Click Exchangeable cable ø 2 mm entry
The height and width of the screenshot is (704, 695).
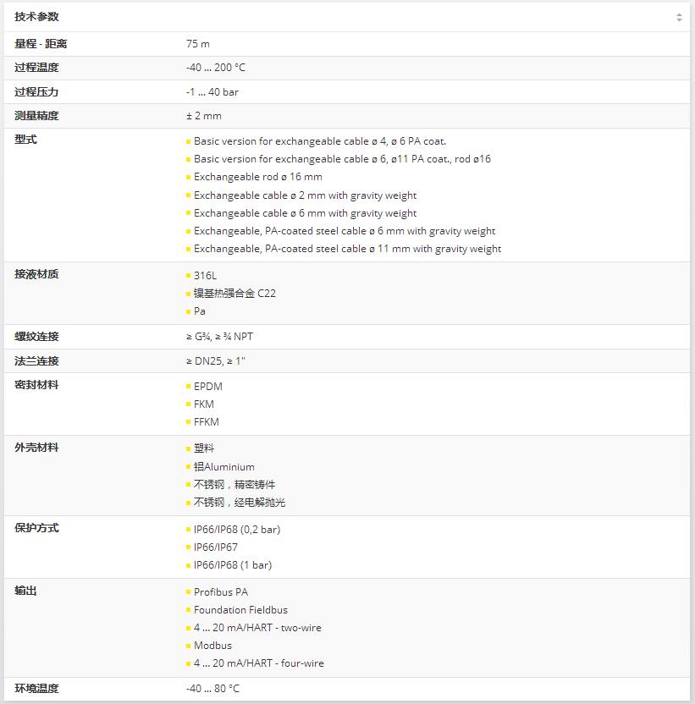click(305, 195)
